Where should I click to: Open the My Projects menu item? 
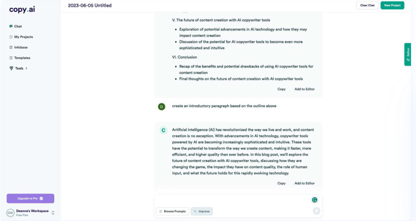(24, 37)
